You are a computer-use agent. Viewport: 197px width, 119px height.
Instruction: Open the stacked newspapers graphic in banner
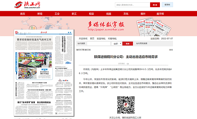point(153,27)
